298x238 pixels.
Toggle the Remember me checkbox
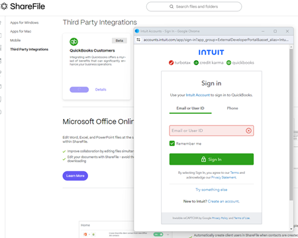point(172,143)
